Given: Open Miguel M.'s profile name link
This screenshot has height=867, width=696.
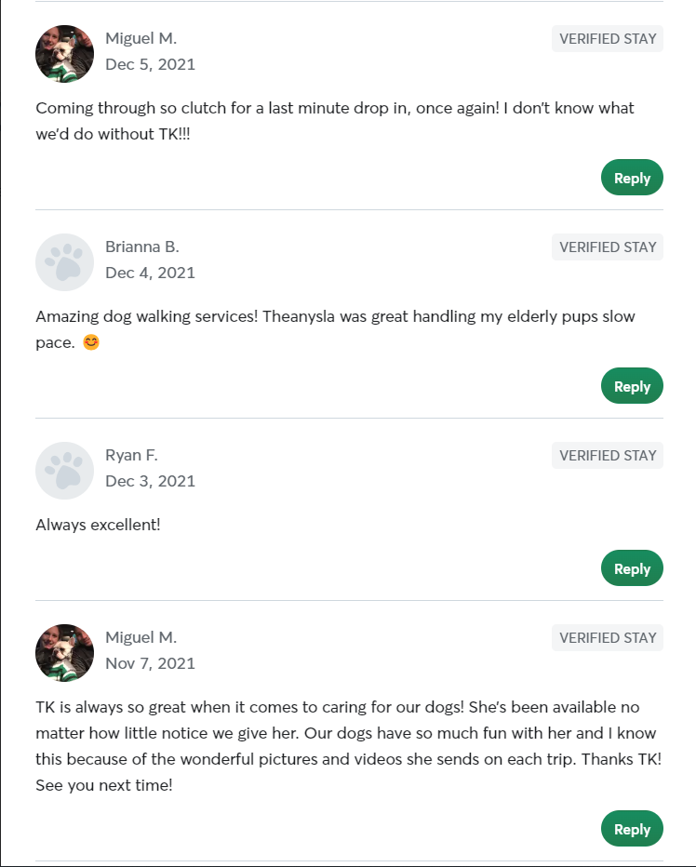Looking at the screenshot, I should 141,38.
